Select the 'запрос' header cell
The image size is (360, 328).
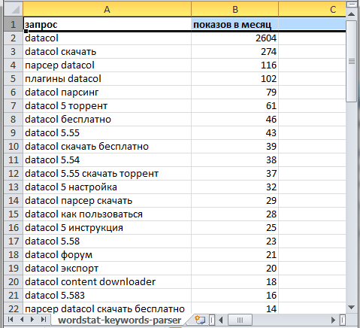pos(107,24)
